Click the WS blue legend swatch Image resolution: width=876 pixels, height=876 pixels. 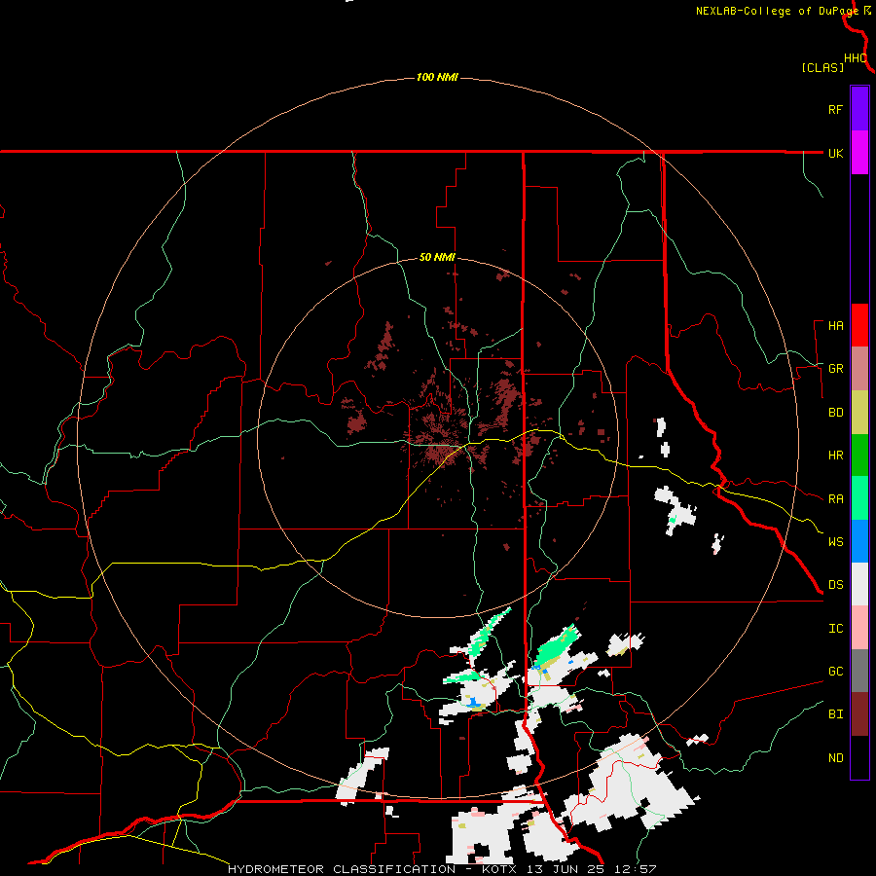(859, 541)
